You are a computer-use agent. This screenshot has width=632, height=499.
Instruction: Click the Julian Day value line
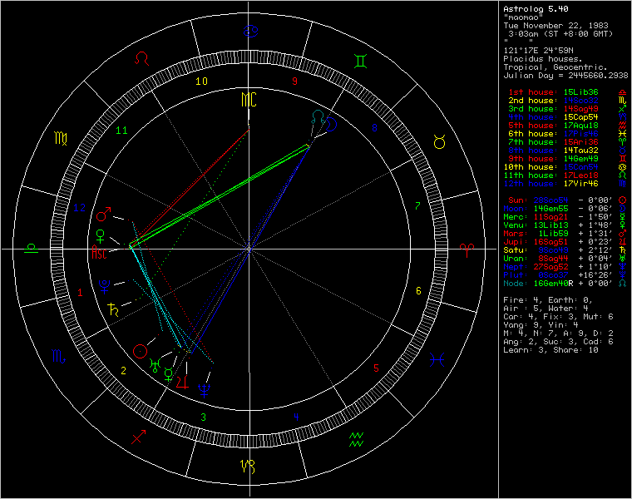tap(565, 76)
